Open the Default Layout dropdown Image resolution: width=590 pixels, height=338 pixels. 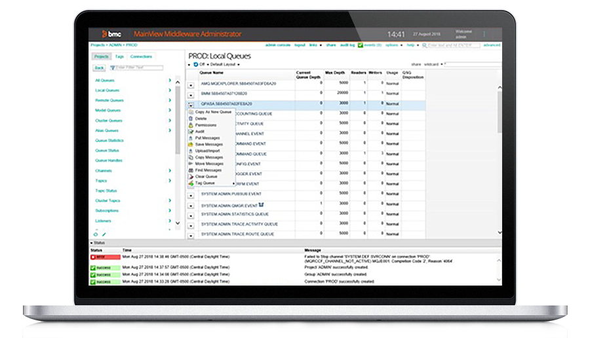(x=224, y=65)
